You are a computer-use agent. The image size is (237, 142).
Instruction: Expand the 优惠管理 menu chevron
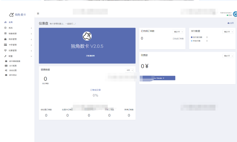(x=31, y=51)
